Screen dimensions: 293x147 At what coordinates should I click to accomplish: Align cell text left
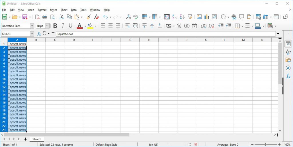103,26
